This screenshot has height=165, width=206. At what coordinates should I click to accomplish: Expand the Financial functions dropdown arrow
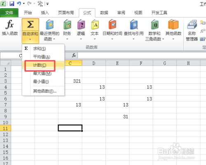(67, 39)
